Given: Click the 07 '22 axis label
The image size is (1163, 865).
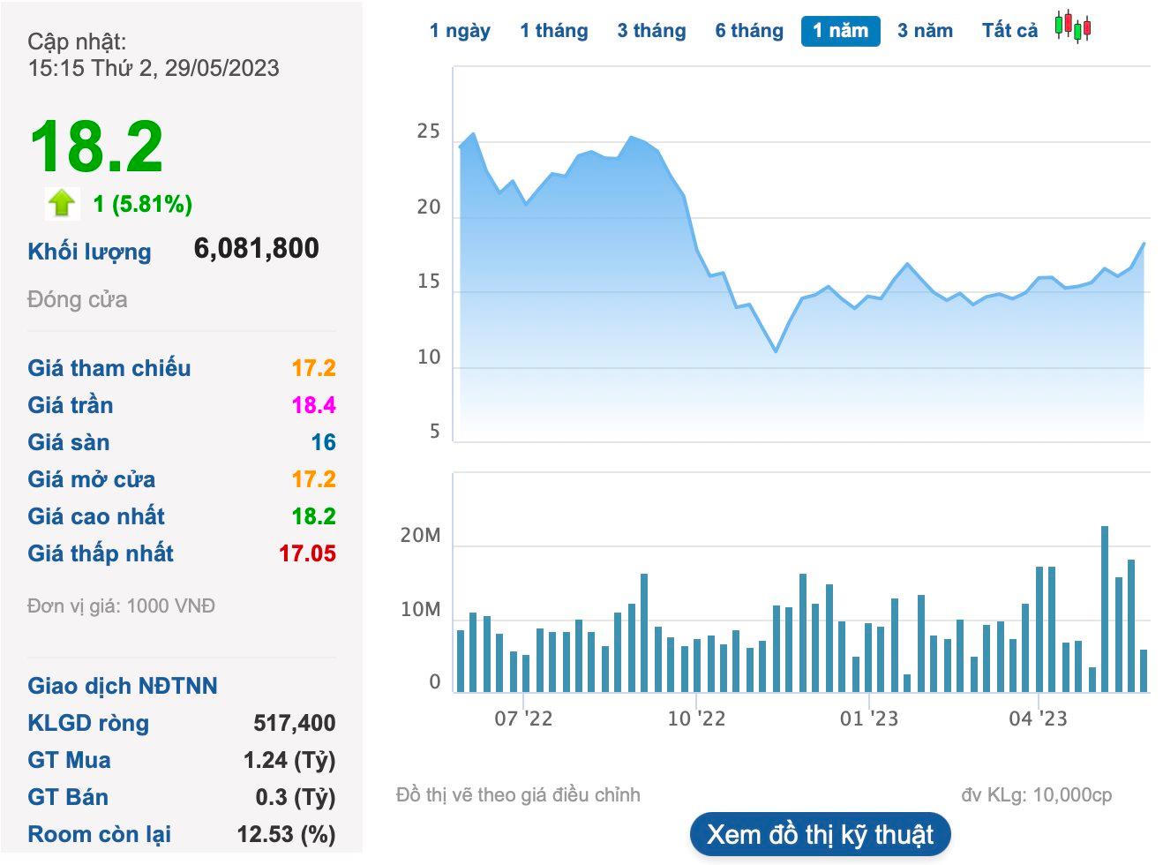Looking at the screenshot, I should pyautogui.click(x=523, y=718).
